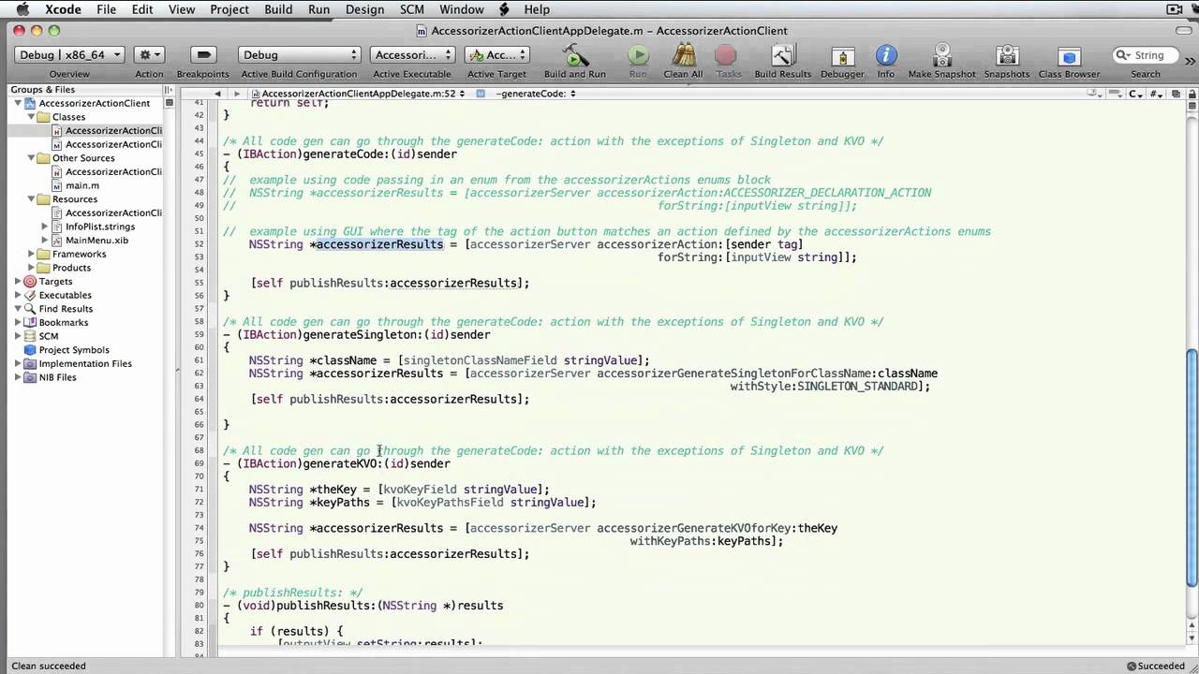Expand the MainMenu.xib item
The image size is (1199, 674).
tap(44, 241)
